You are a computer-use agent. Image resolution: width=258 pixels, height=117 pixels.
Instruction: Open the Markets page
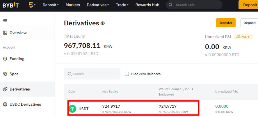pyautogui.click(x=73, y=5)
